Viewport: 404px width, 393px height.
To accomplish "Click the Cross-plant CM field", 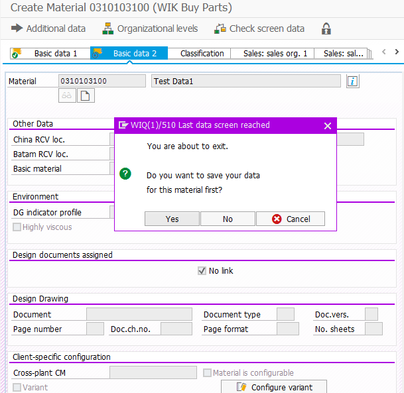I will (x=153, y=372).
